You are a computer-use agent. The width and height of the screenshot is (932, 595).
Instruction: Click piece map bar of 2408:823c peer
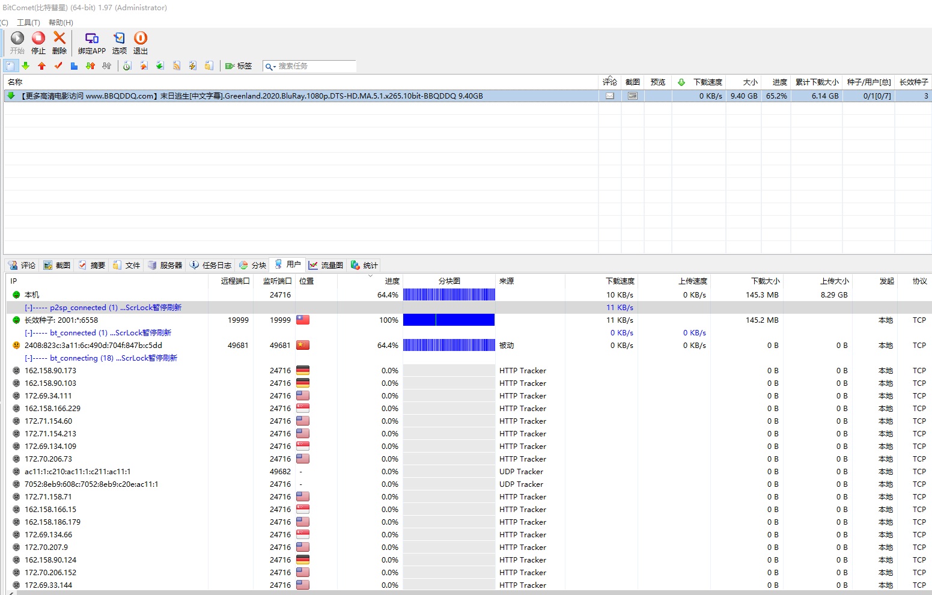coord(449,345)
